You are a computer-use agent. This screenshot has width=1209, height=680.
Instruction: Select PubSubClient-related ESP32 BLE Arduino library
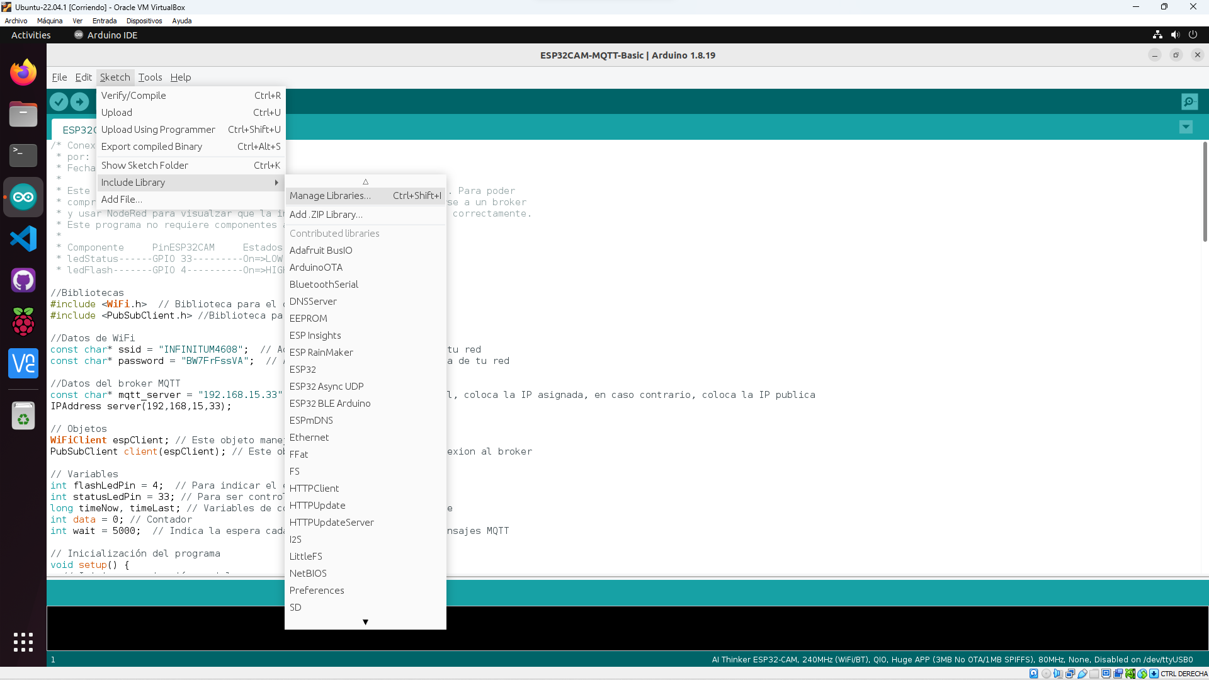(330, 404)
